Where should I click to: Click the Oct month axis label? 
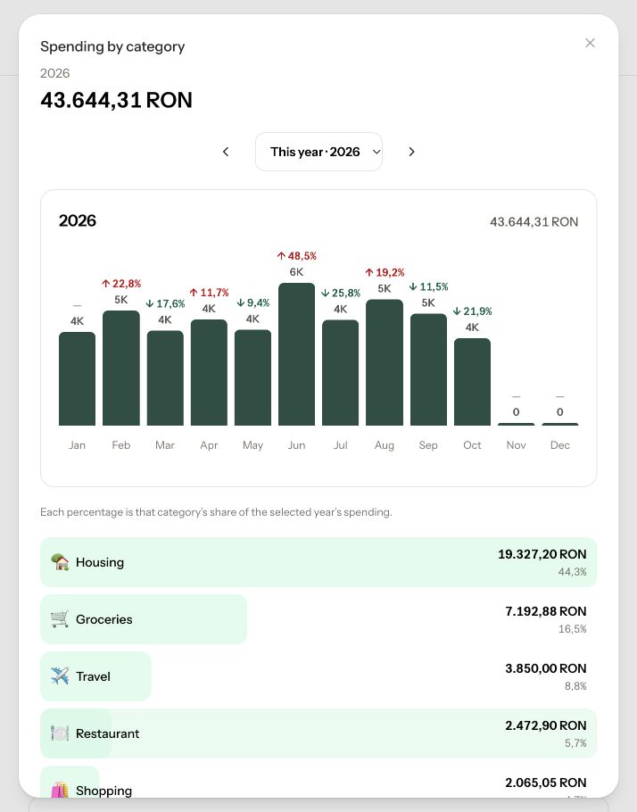[472, 445]
